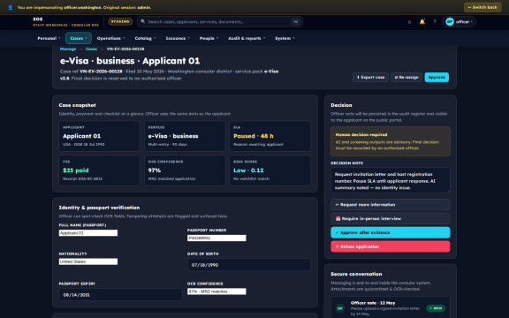Switch back to the admin session
The width and height of the screenshot is (509, 318).
[x=482, y=7]
